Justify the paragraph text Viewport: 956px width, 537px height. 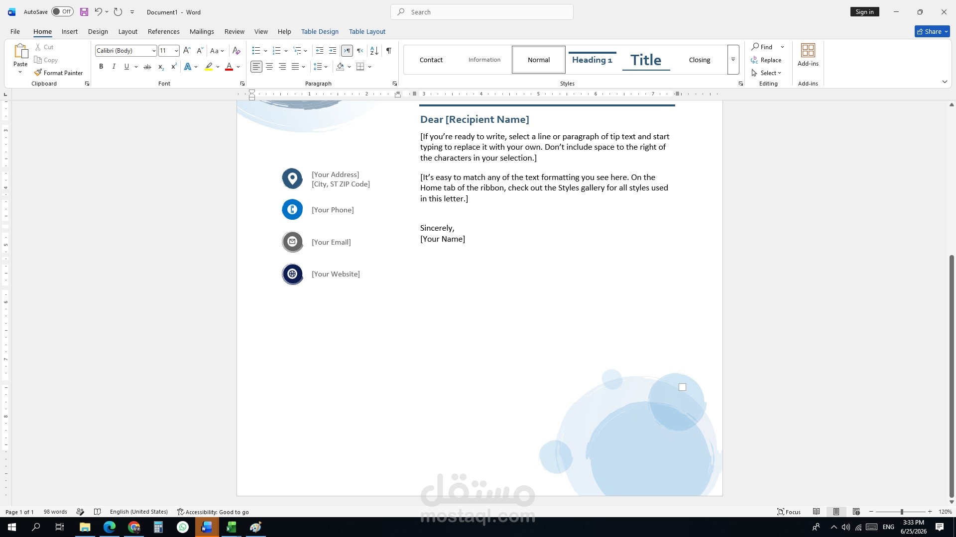[295, 67]
